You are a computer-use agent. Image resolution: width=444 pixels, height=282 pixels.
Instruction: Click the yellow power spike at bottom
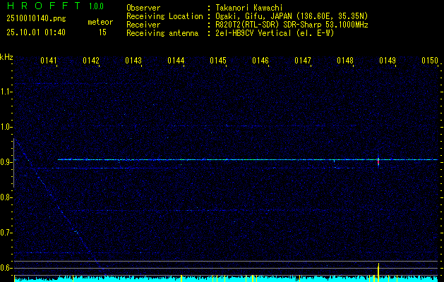379,271
